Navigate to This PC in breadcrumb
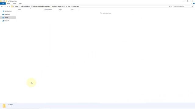 tap(17, 6)
